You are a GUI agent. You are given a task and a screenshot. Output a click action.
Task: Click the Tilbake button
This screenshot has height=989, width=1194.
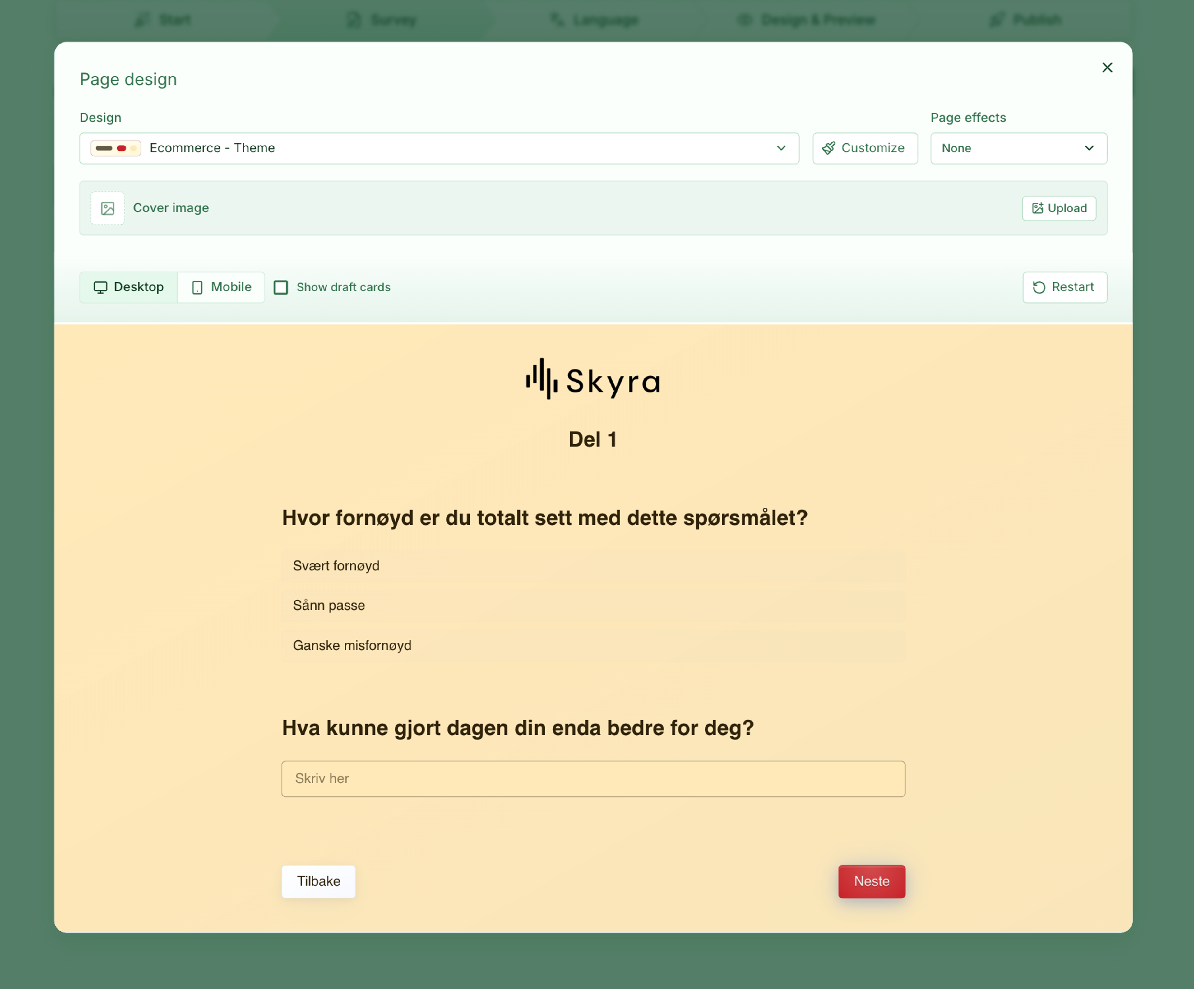pos(318,881)
